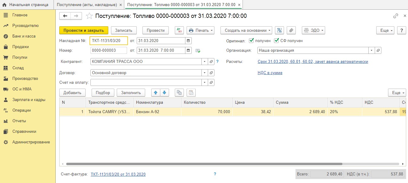Expand Контрагент dropdown arrow

pos(205,62)
